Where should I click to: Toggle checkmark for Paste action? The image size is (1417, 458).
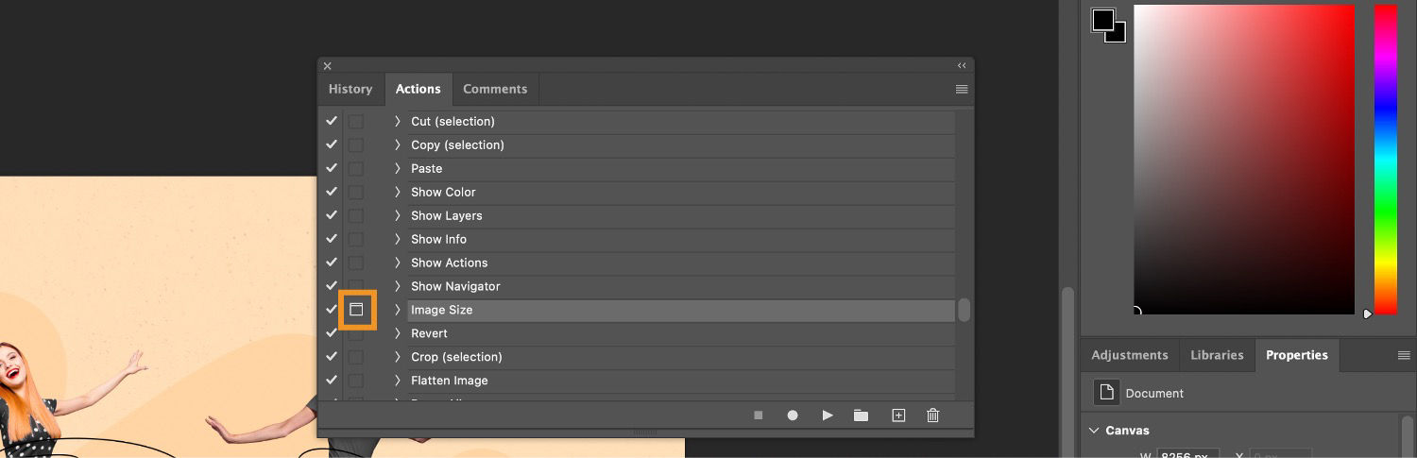tap(331, 168)
